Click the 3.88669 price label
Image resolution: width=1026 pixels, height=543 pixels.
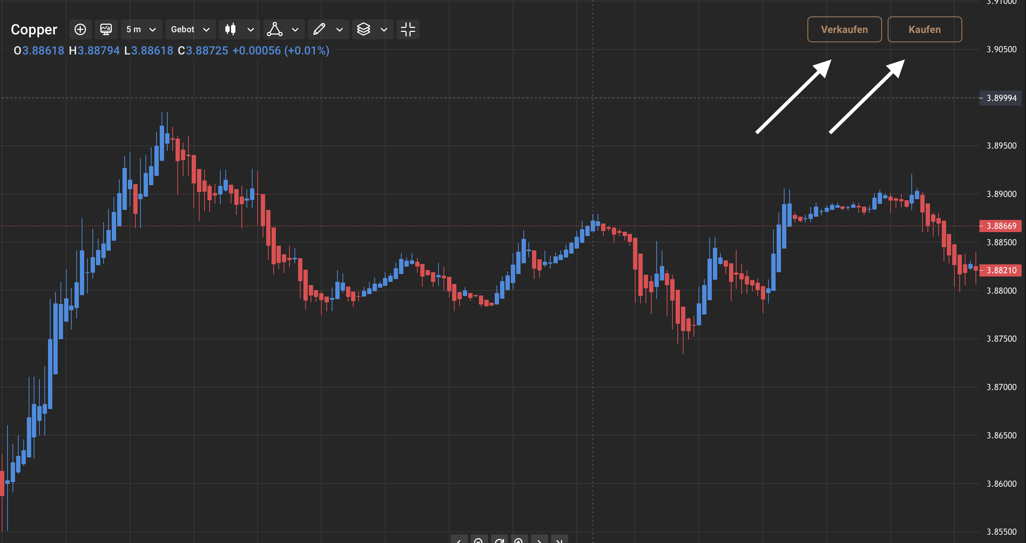(1001, 226)
